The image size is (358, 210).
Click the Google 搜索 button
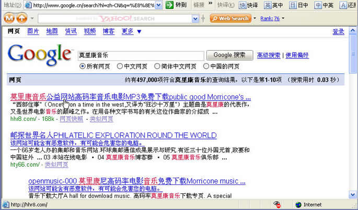click(229, 55)
